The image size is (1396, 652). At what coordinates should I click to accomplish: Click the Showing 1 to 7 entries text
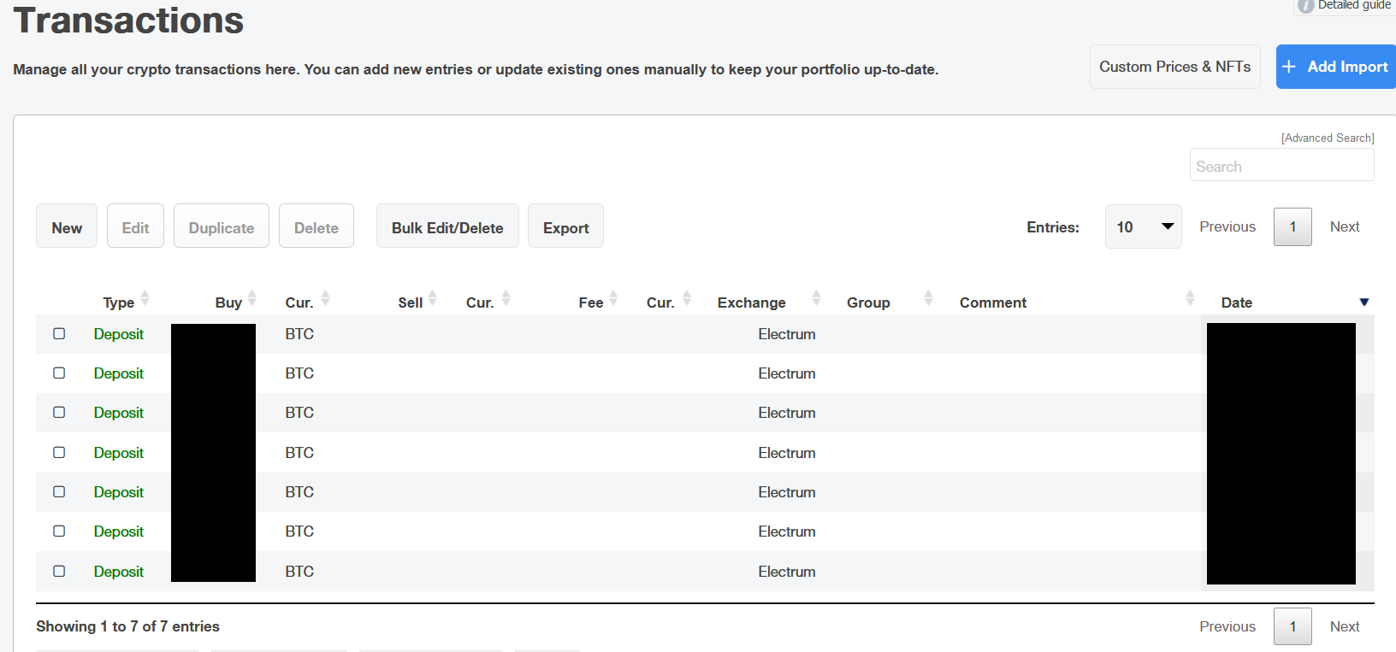pyautogui.click(x=127, y=626)
